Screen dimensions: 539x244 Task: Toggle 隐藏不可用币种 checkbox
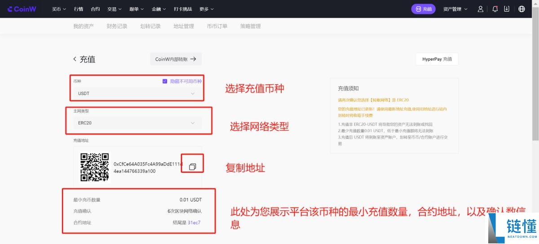pos(165,81)
